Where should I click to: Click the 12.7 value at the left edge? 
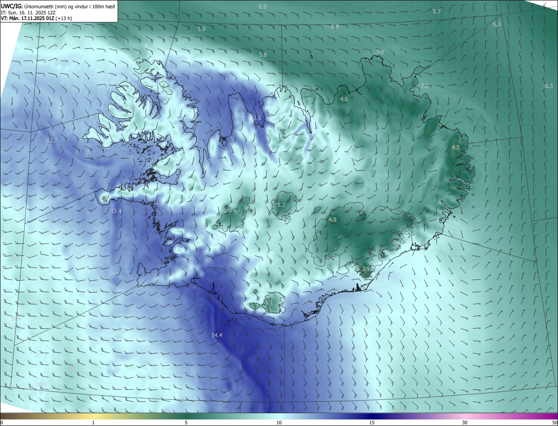(x=52, y=141)
